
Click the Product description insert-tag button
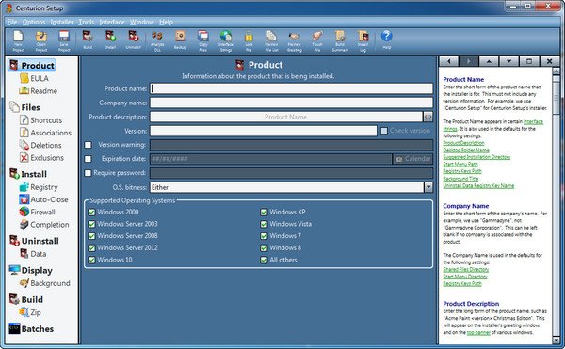pos(428,117)
